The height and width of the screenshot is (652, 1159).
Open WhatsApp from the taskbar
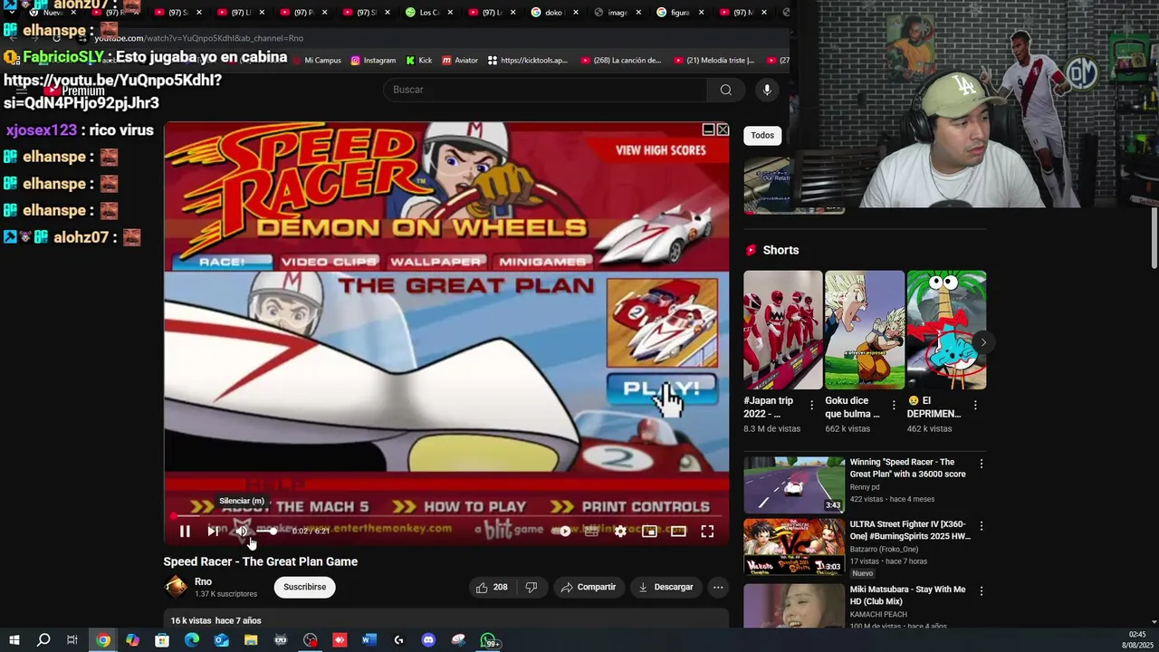click(488, 640)
